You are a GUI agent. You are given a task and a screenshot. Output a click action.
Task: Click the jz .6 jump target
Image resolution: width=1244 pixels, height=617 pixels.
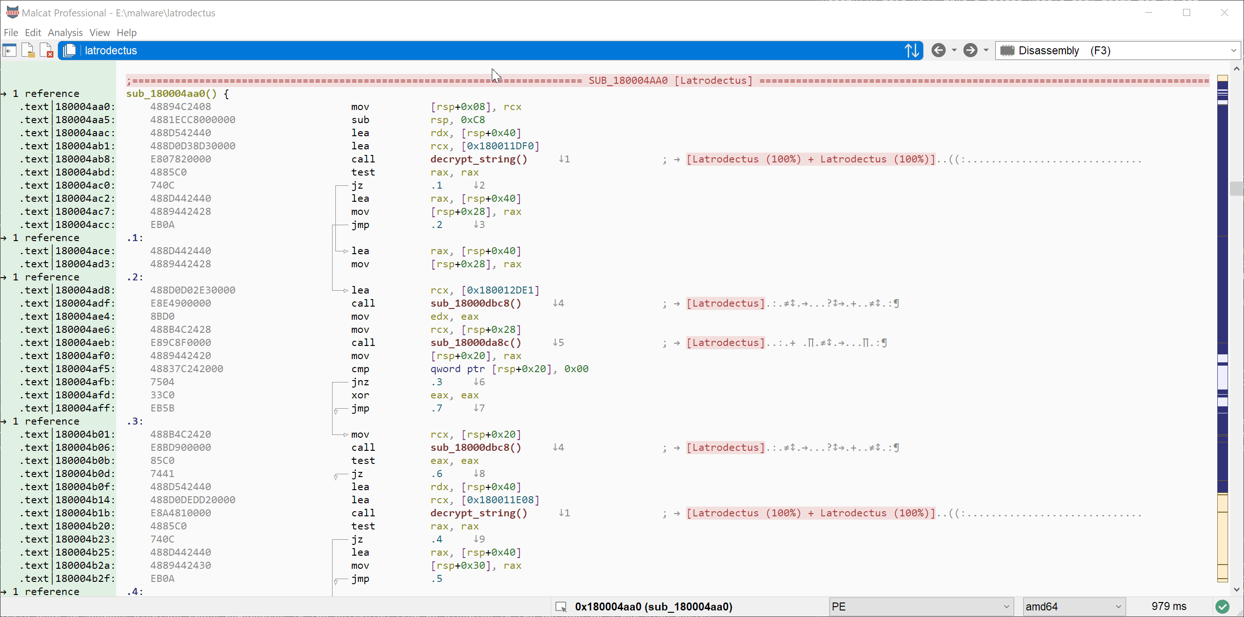(x=437, y=474)
